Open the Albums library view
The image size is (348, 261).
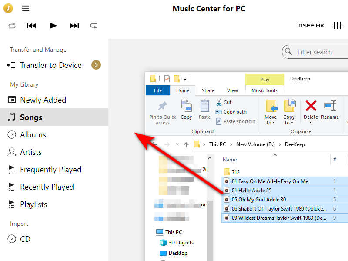33,135
